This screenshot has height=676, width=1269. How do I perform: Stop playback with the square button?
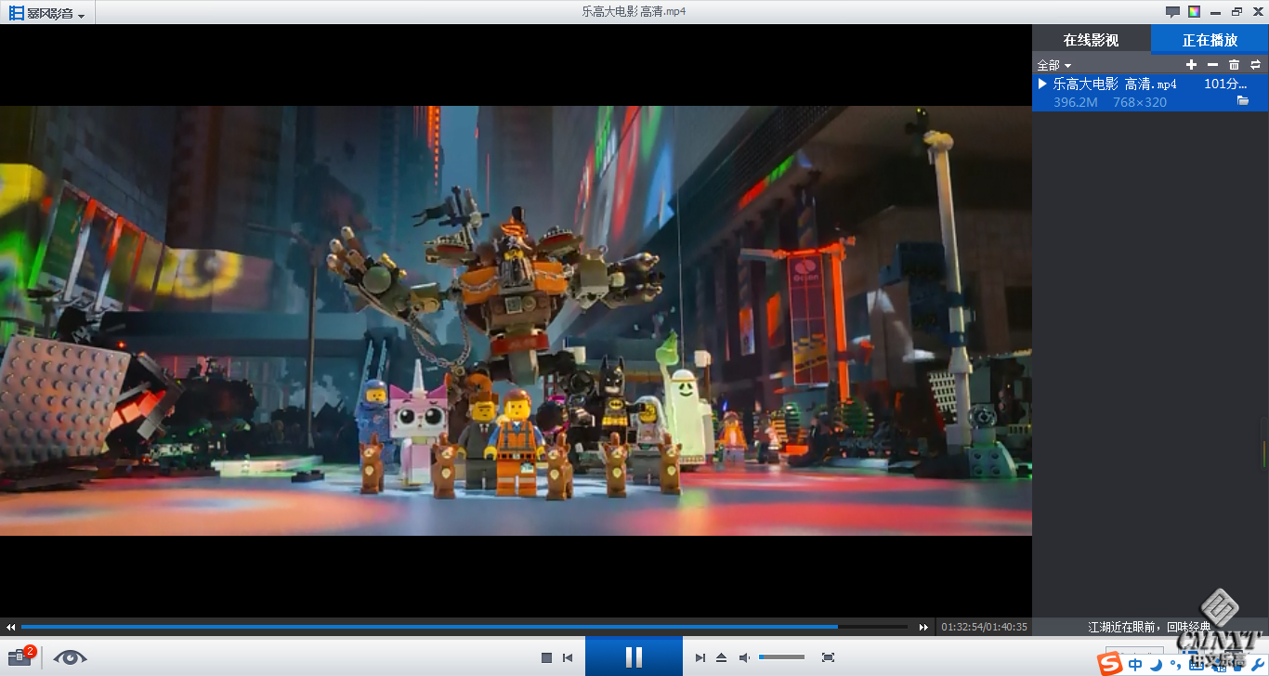546,657
